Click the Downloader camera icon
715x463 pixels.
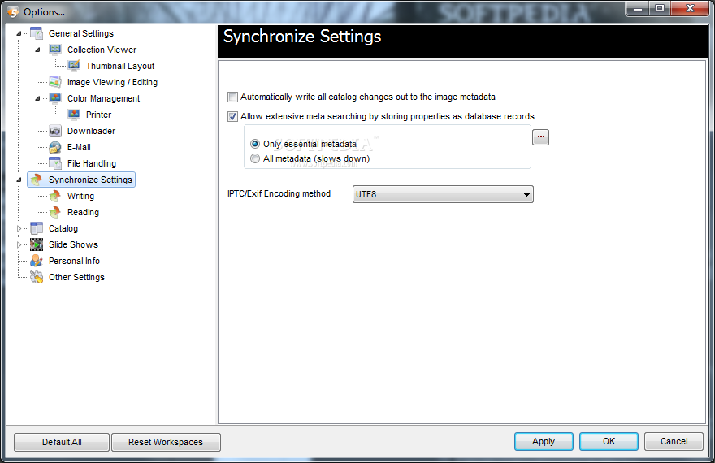click(55, 131)
